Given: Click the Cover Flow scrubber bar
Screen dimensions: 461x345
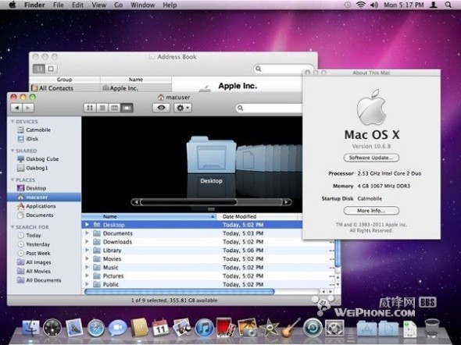Looking at the screenshot, I should pos(212,202).
